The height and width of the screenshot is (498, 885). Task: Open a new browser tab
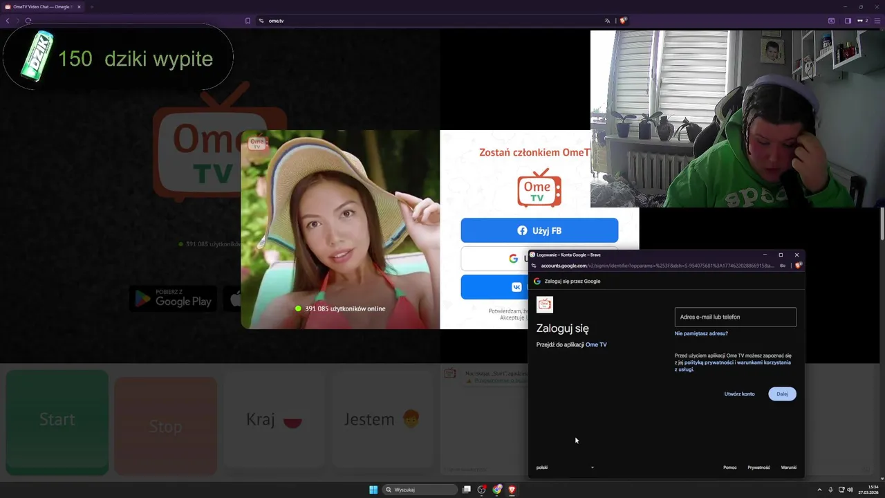pos(91,7)
